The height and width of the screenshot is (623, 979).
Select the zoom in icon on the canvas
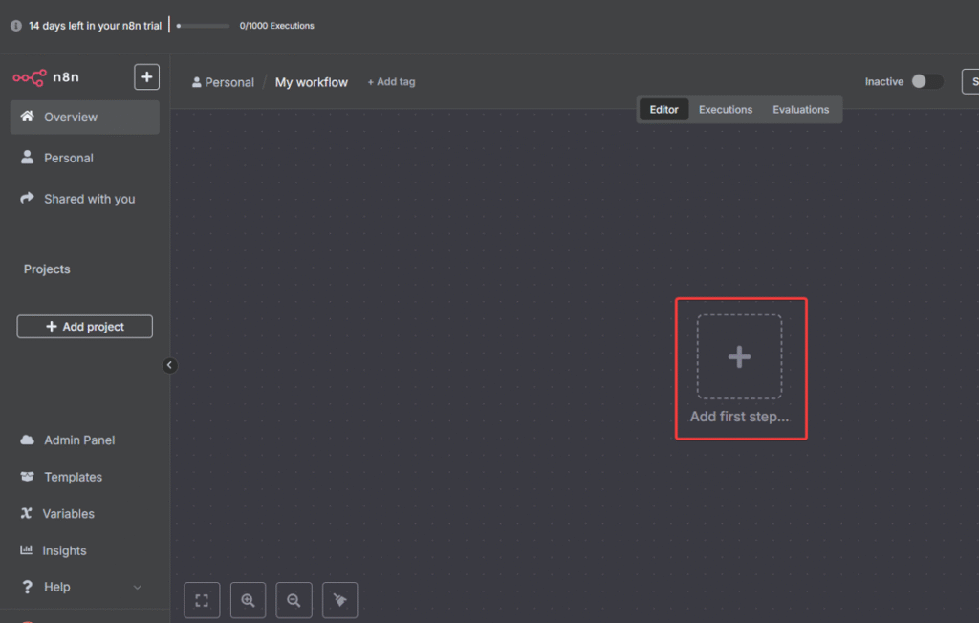[x=248, y=600]
